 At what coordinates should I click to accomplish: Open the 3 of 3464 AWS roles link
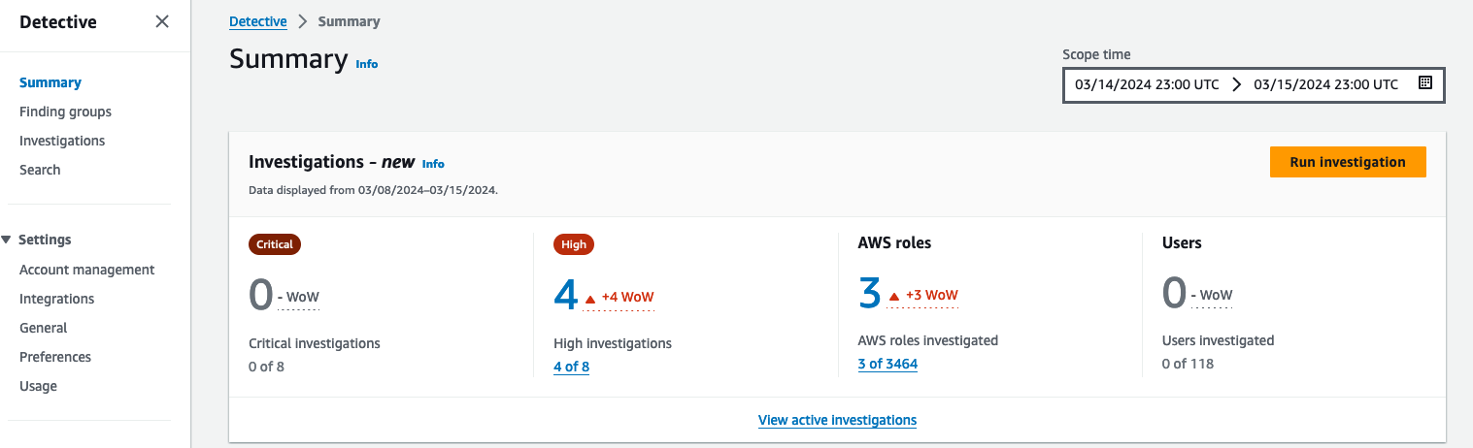[887, 364]
